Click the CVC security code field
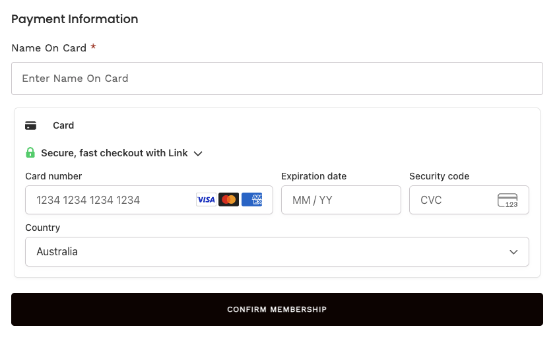 click(x=452, y=200)
